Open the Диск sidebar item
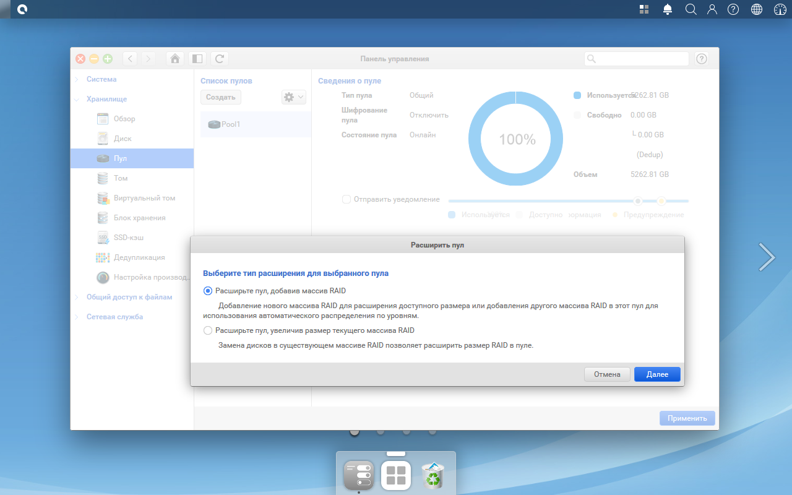792x495 pixels. point(132,139)
